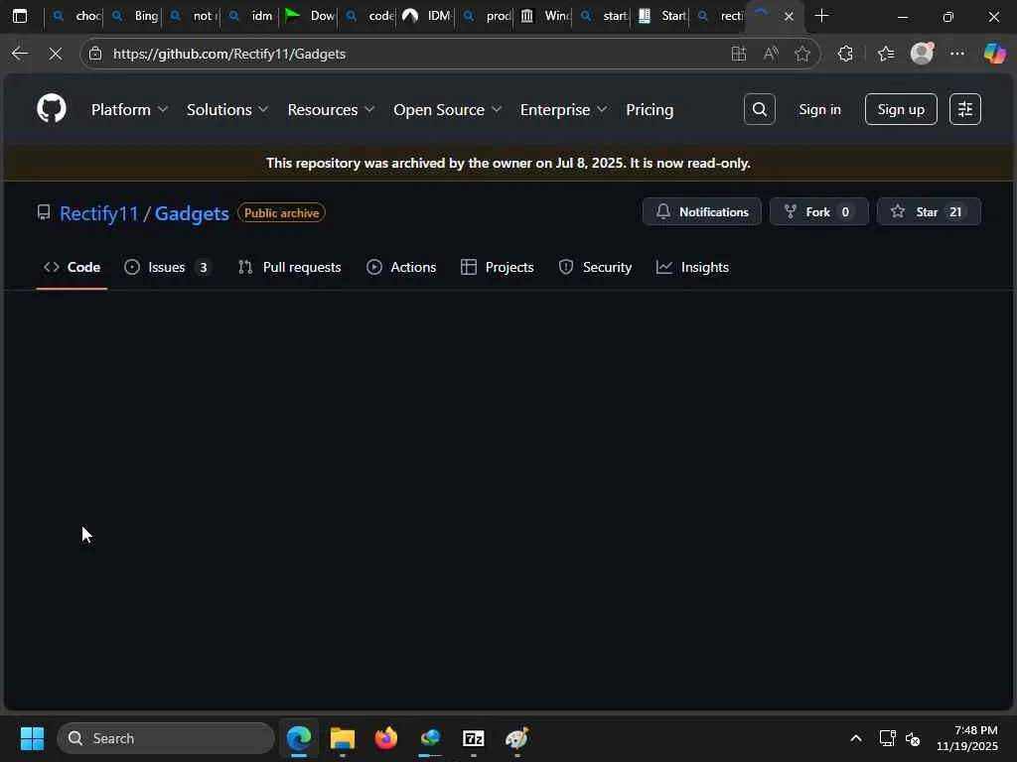The height and width of the screenshot is (762, 1017).
Task: Switch to the Issues tab
Action: tap(168, 267)
